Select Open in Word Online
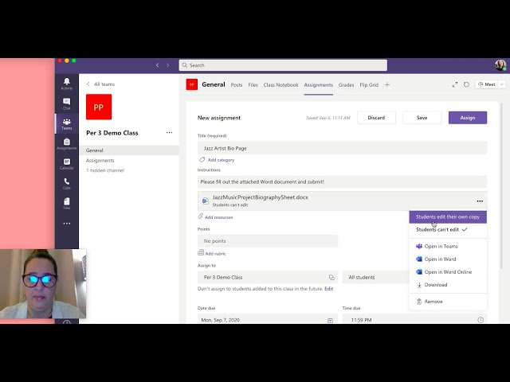The width and height of the screenshot is (510, 382). click(x=448, y=272)
